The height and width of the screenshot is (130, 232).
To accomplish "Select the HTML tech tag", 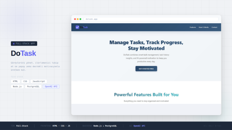I will [x=16, y=81].
